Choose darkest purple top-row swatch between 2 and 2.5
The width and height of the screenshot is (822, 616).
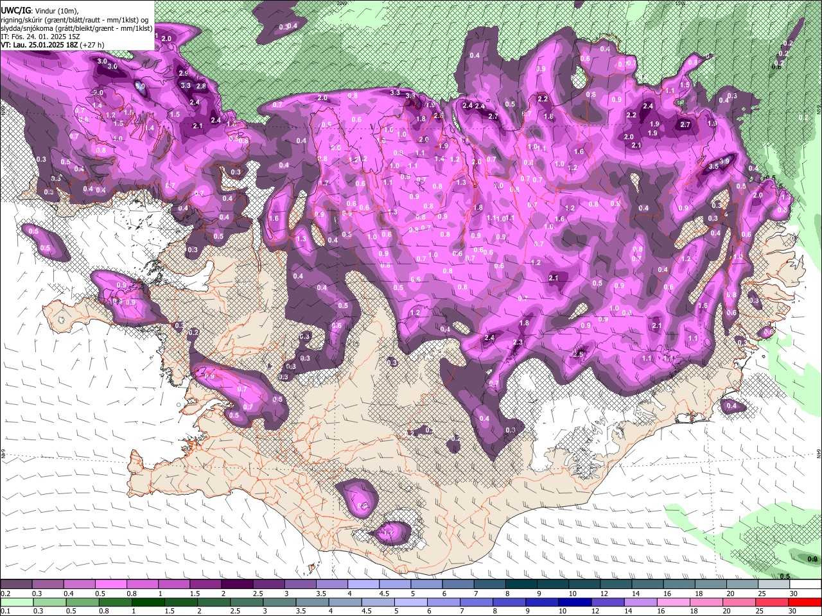pyautogui.click(x=237, y=584)
